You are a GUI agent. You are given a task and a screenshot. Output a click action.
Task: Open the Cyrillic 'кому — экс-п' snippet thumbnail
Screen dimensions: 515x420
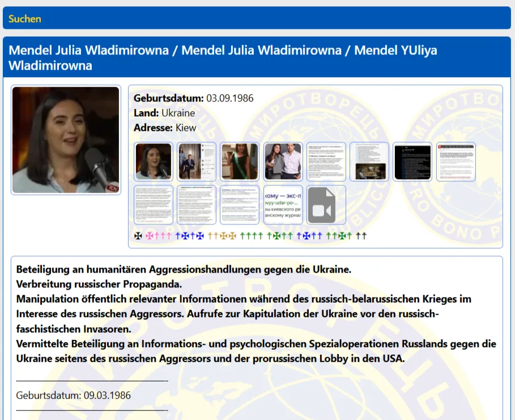[283, 205]
